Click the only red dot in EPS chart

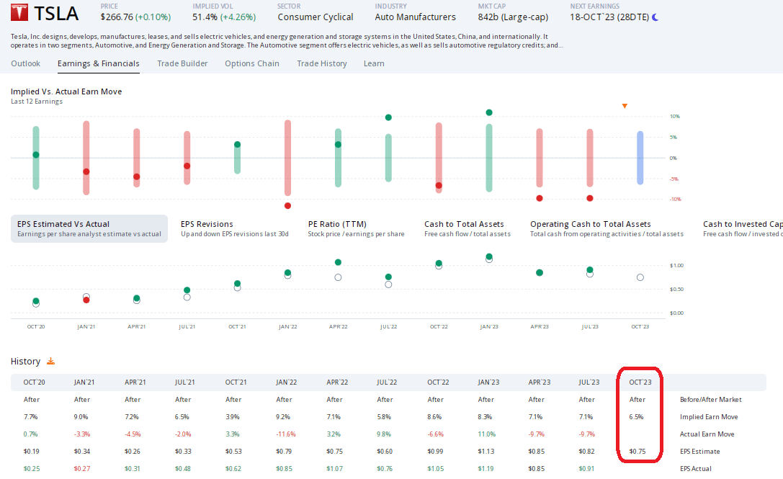pos(86,300)
